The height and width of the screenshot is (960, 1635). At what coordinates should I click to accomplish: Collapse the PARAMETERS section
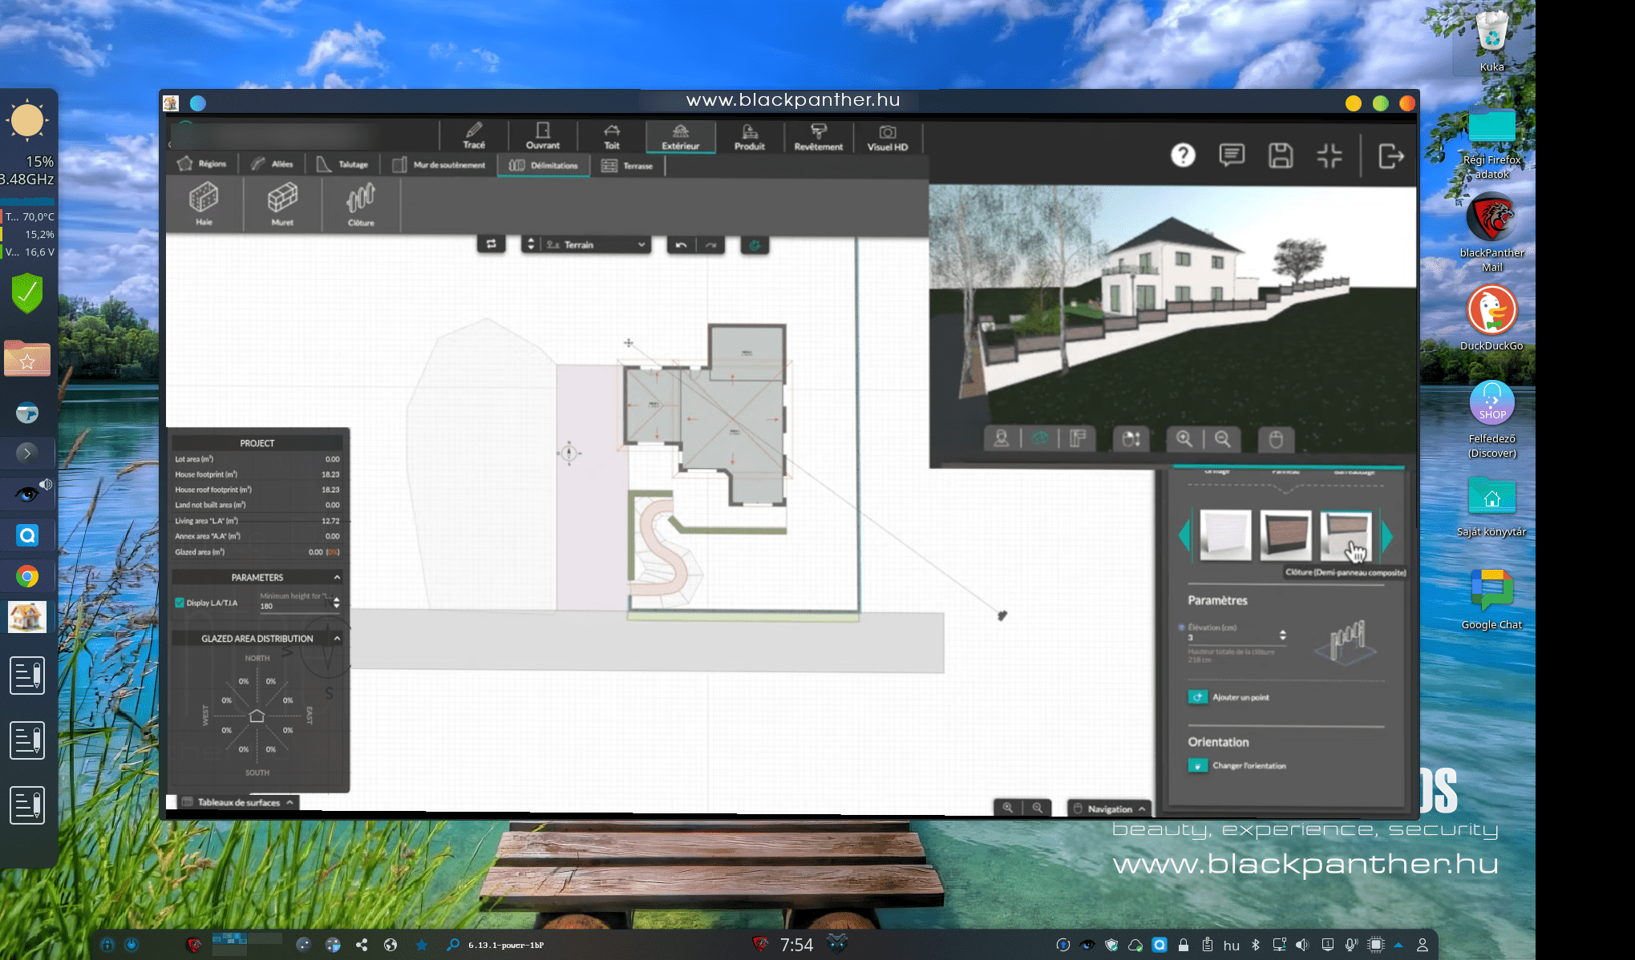click(337, 577)
